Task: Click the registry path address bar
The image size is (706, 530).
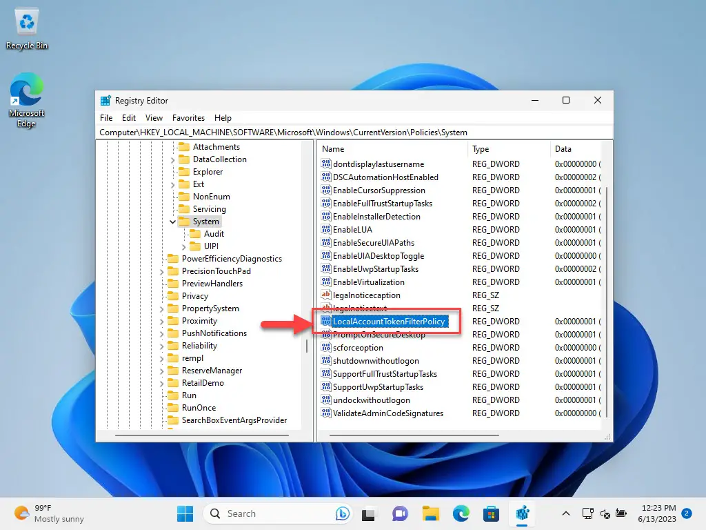Action: pos(355,132)
